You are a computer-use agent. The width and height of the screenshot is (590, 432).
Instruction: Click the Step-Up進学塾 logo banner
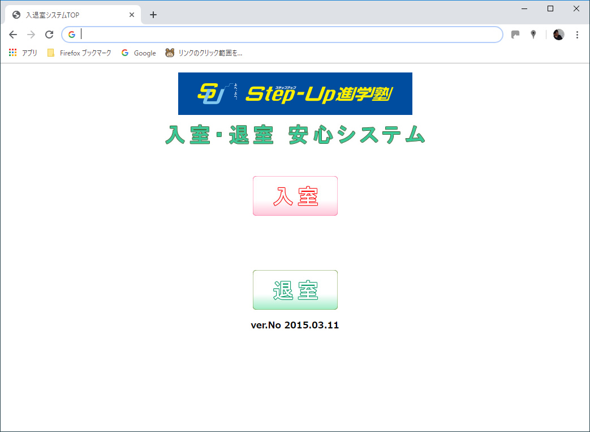coord(295,93)
